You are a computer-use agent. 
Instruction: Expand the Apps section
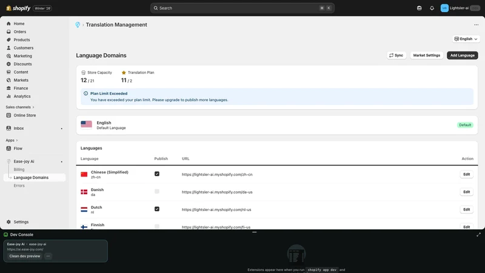point(12,140)
